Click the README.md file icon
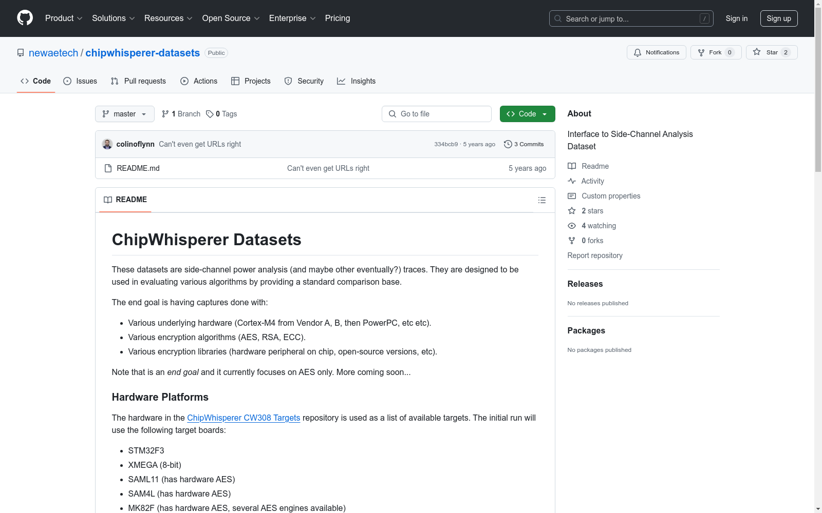The image size is (822, 513). click(108, 168)
